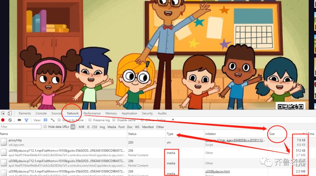This screenshot has width=316, height=176.
Task: Open the Memory tab
Action: 111,113
